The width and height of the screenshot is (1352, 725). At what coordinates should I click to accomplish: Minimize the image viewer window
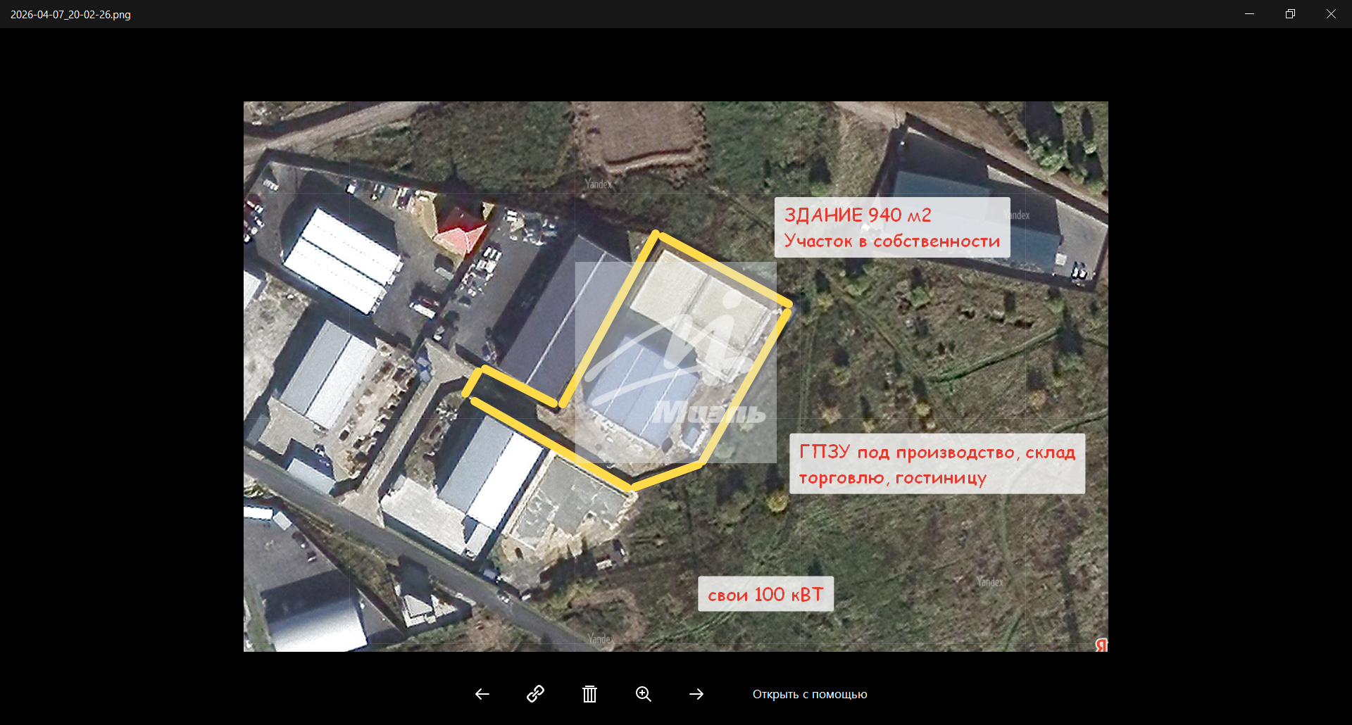click(x=1249, y=14)
